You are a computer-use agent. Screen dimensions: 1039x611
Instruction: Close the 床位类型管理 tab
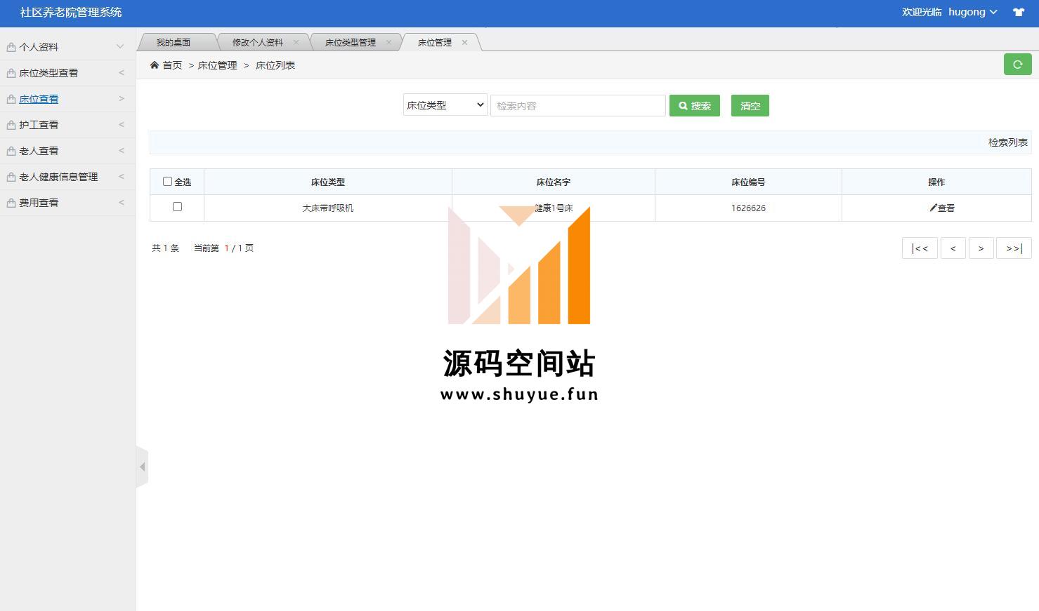388,42
